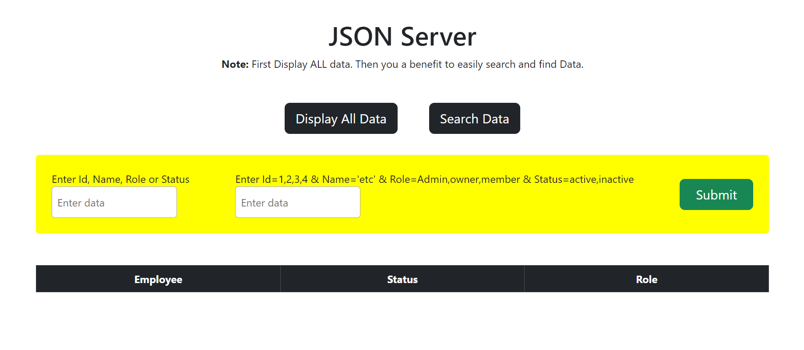
Task: Click the Name='etc' hint text
Action: click(349, 179)
